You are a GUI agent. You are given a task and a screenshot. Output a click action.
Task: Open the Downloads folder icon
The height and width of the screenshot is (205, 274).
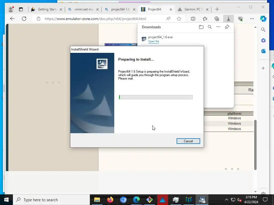[x=201, y=27]
